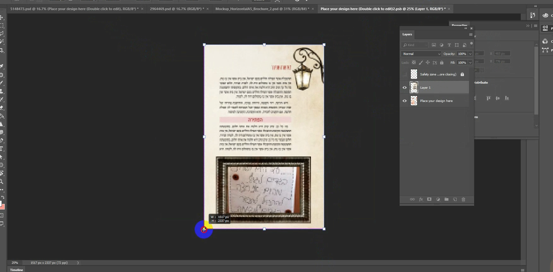Open the Timeline panel at the bottom
Screen dimensions: 553x272
coord(16,270)
